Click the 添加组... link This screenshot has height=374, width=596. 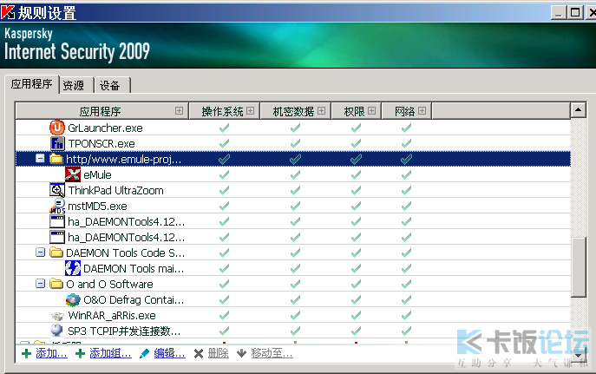click(110, 353)
